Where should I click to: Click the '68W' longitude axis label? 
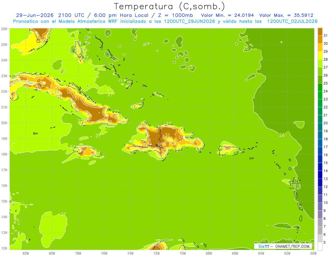point(209,253)
